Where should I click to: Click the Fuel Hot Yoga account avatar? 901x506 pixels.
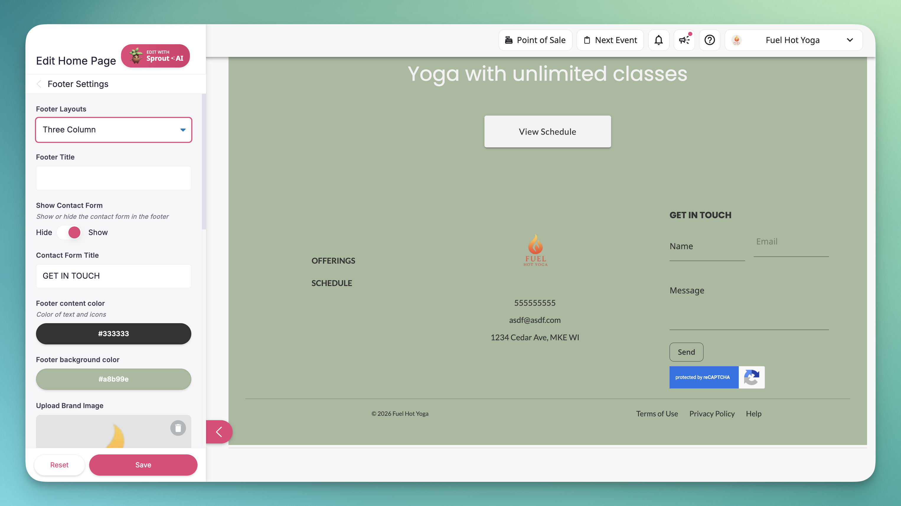click(x=737, y=40)
